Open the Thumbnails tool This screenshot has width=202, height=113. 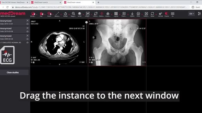[124, 14]
